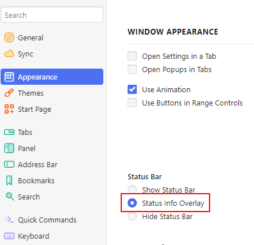Select Show Status Bar radio option
The height and width of the screenshot is (245, 254).
tap(132, 190)
